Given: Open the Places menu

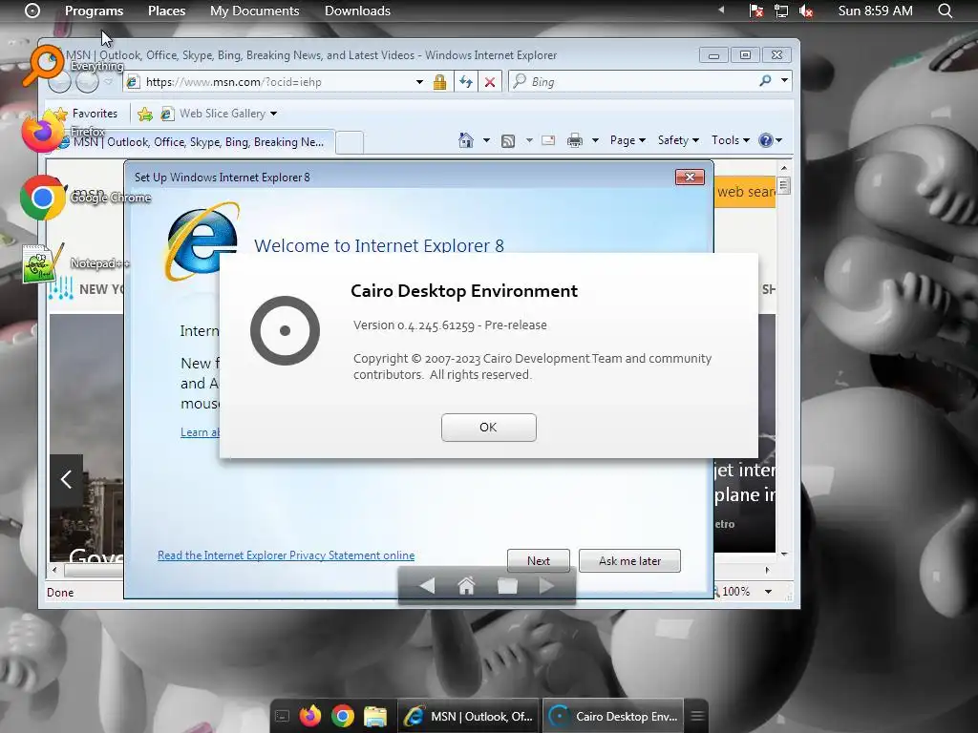Looking at the screenshot, I should pyautogui.click(x=166, y=10).
